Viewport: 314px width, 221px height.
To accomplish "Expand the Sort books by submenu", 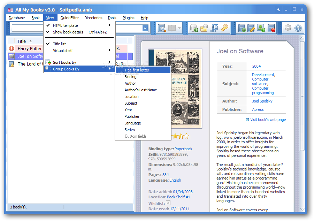I will coord(79,62).
